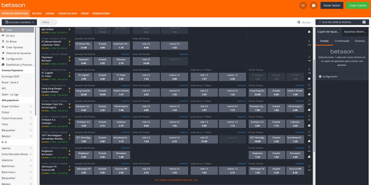Click the Inicio home icon in sidebar

click(x=3, y=30)
